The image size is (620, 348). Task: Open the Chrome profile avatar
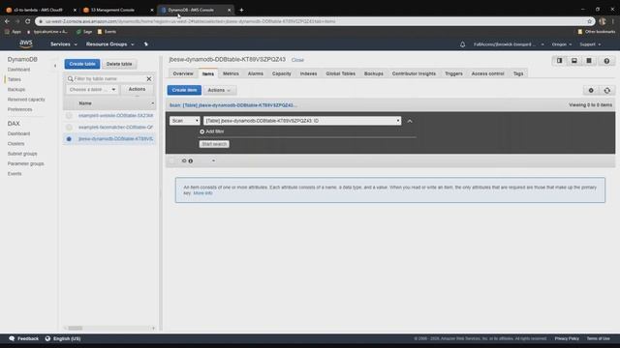pyautogui.click(x=603, y=21)
